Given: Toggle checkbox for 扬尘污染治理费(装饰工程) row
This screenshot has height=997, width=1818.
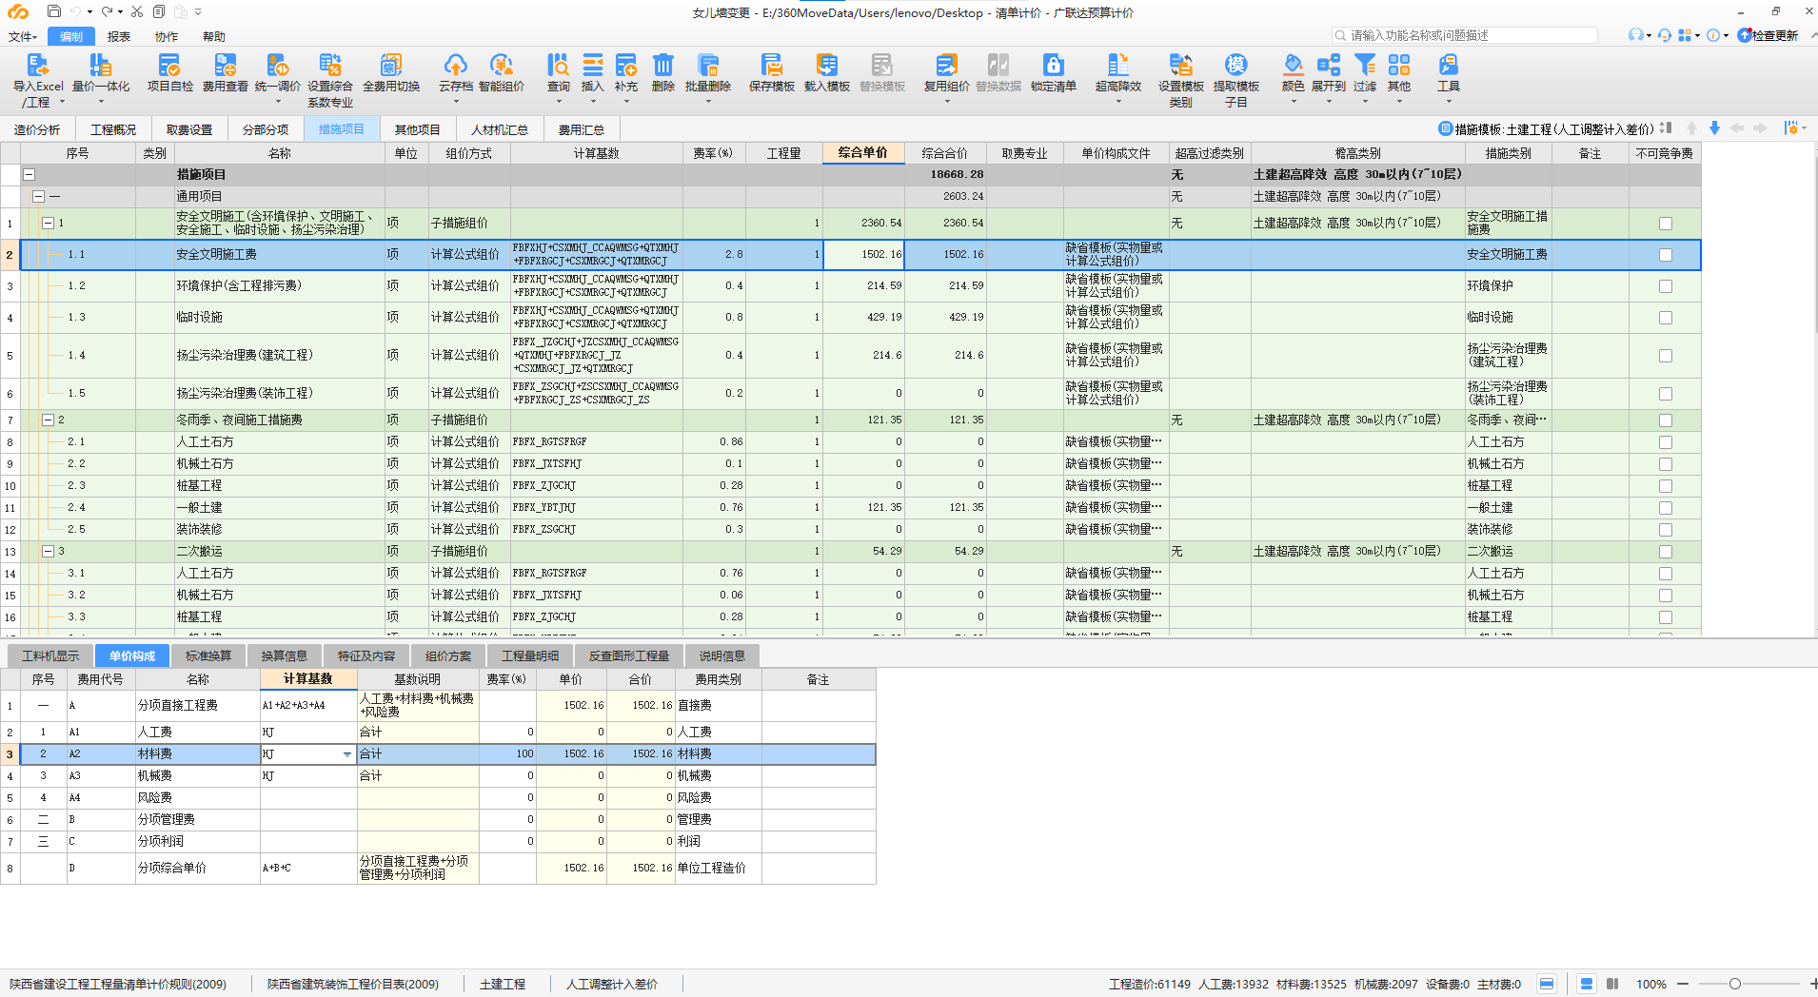Looking at the screenshot, I should click(1665, 394).
